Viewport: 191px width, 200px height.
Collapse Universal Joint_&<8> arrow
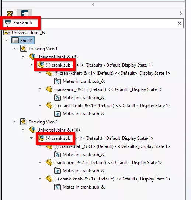coord(23,57)
